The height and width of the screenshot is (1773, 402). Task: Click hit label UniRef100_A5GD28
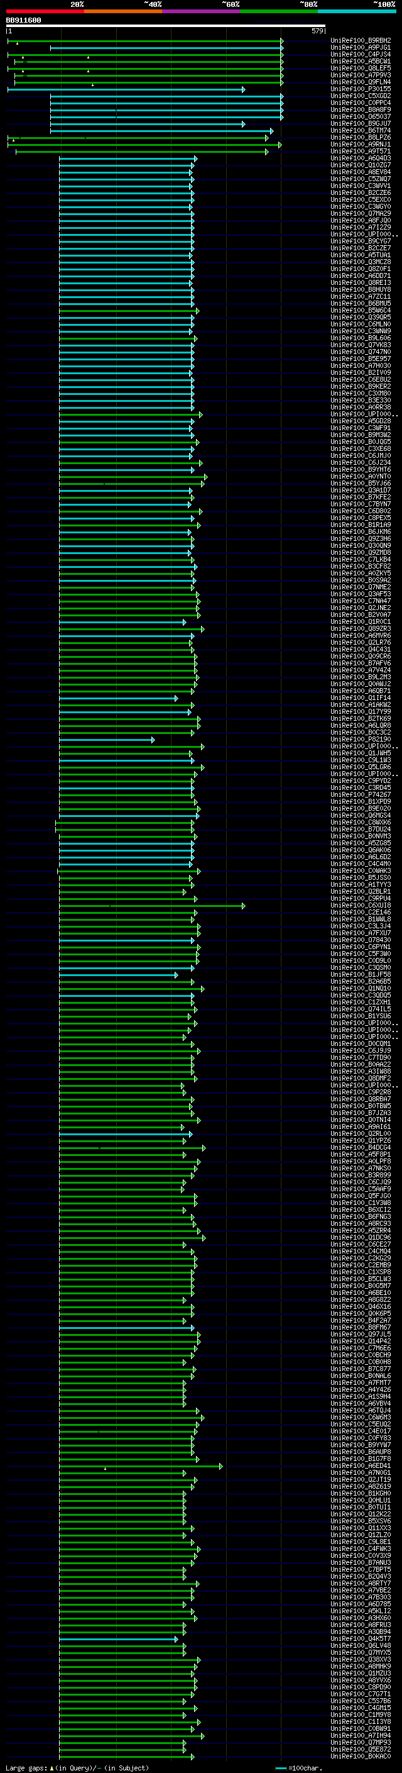click(x=361, y=421)
